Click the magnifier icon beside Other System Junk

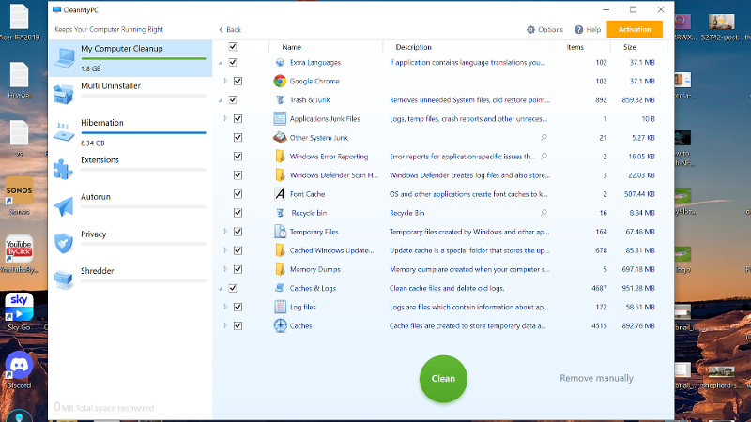pos(544,138)
